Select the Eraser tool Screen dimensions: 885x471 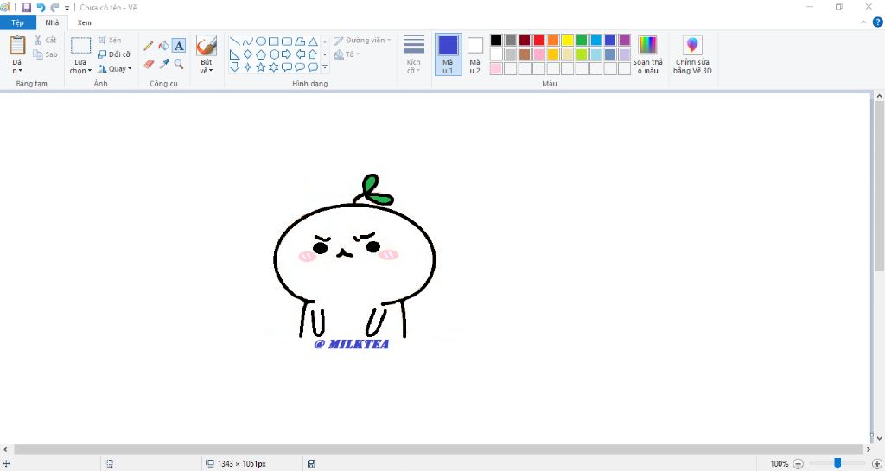[149, 64]
